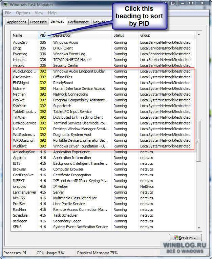Select the TrkWks service row
The image size is (212, 259).
click(x=103, y=117)
